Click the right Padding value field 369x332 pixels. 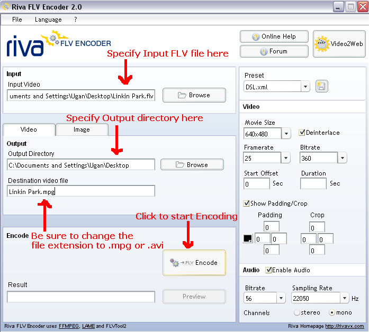(x=279, y=238)
